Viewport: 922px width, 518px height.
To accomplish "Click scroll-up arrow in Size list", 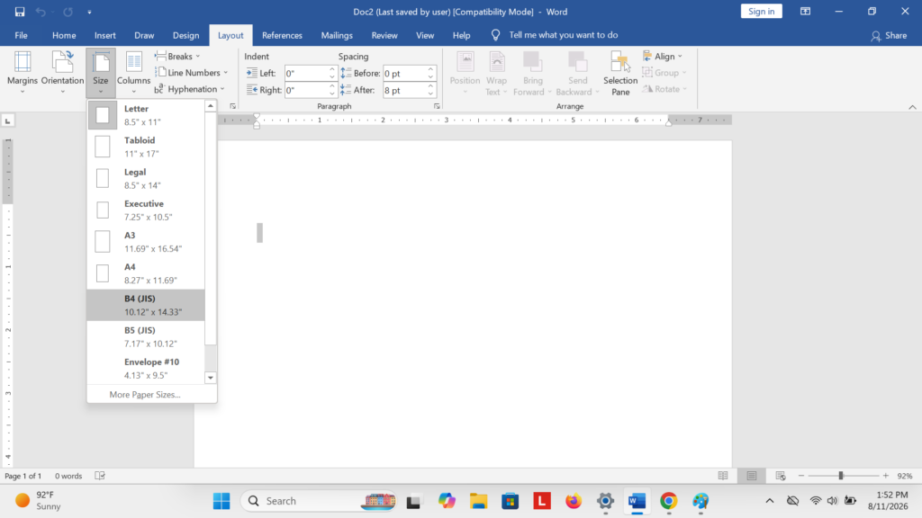I will (x=211, y=106).
